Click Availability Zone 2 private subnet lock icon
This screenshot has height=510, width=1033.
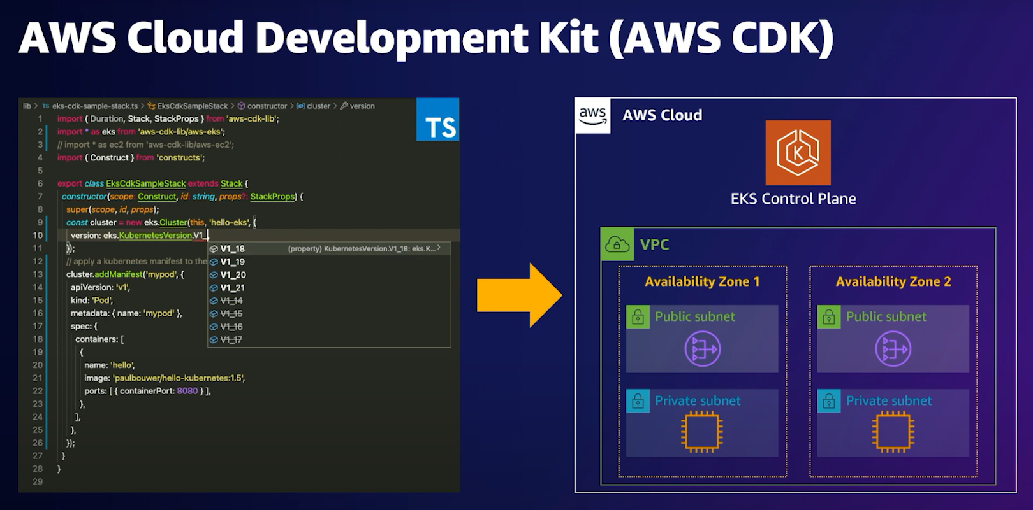point(829,401)
